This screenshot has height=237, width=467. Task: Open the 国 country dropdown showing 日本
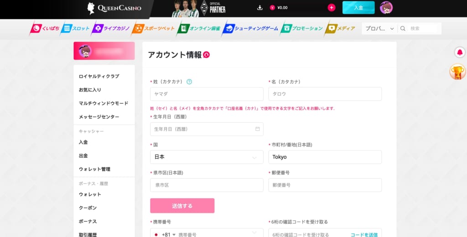tap(207, 157)
